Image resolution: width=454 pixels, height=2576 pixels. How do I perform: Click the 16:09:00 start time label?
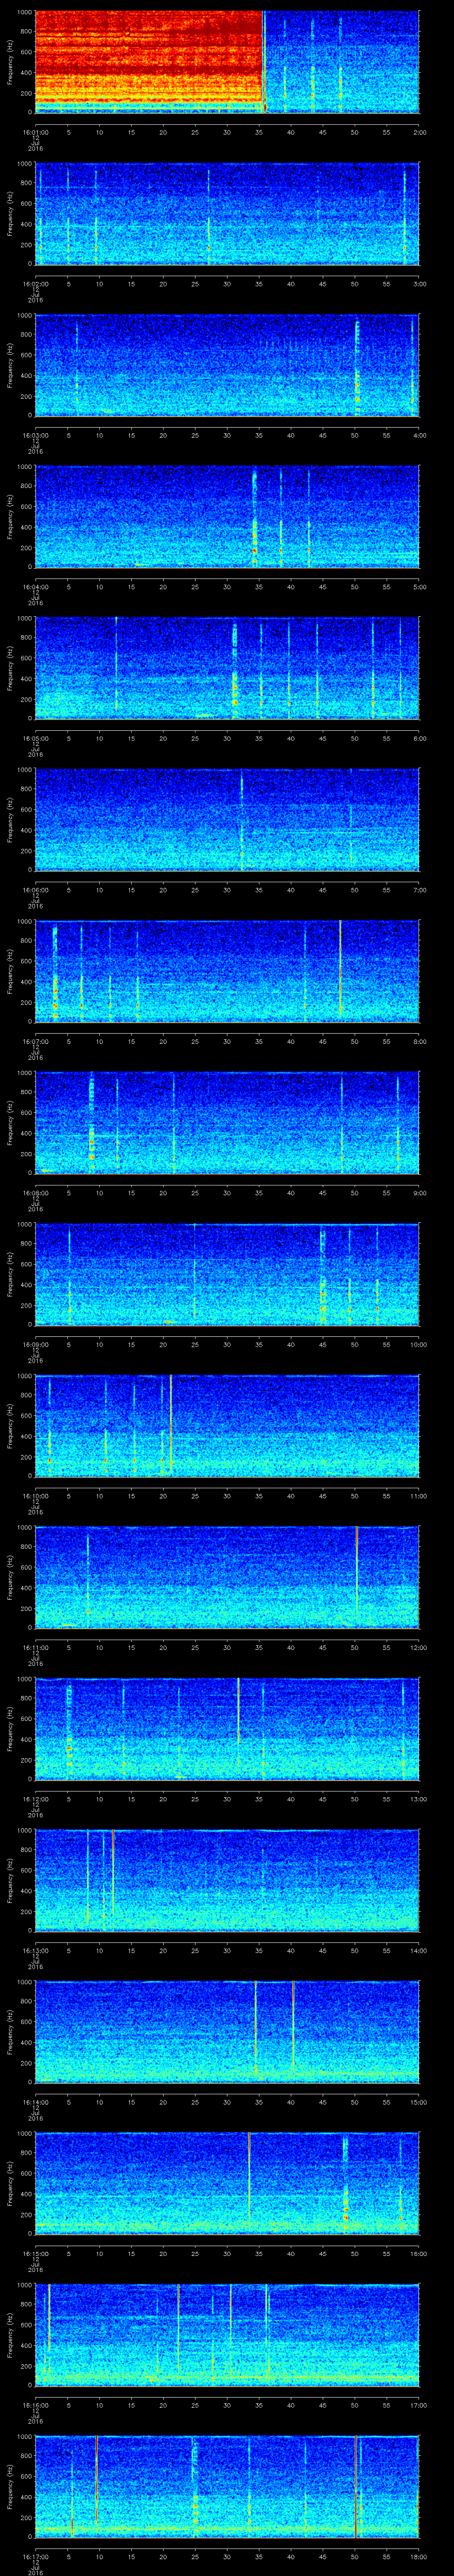(x=35, y=1344)
